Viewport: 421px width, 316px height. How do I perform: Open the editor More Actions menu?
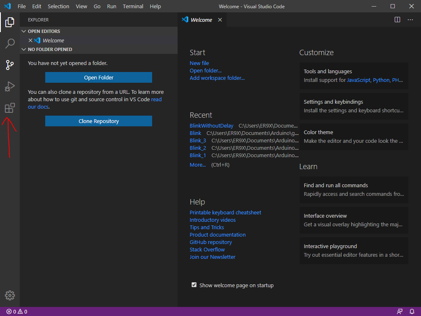click(x=410, y=20)
